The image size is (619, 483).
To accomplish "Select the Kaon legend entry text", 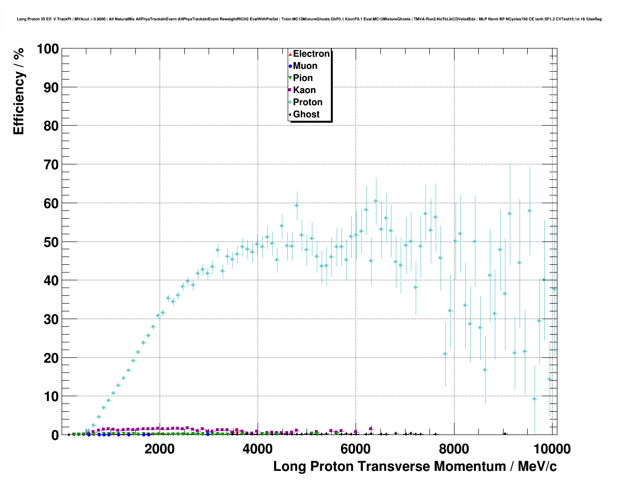I will (304, 90).
